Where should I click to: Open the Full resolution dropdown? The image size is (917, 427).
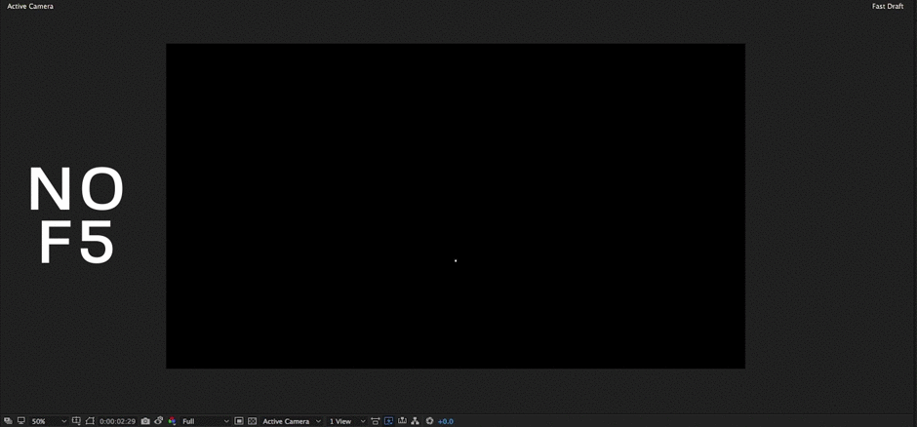point(205,421)
